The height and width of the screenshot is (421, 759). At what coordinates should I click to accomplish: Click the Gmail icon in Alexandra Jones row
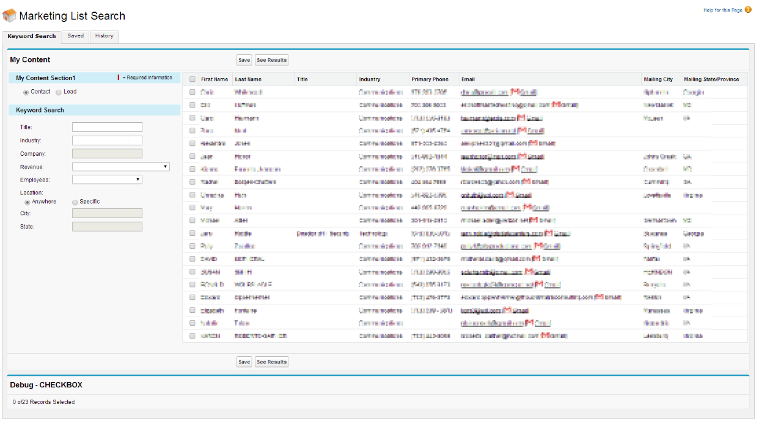coord(532,144)
